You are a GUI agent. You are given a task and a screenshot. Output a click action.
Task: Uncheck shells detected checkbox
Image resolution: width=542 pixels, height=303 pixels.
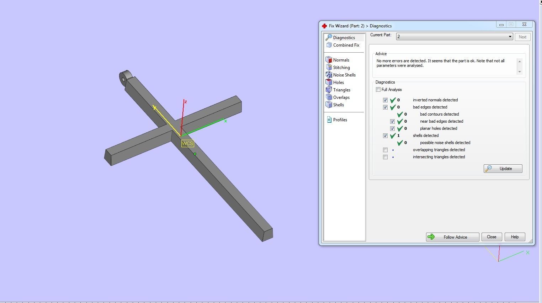[x=385, y=136]
